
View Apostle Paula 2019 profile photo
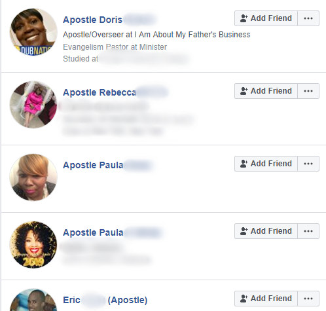tap(33, 244)
